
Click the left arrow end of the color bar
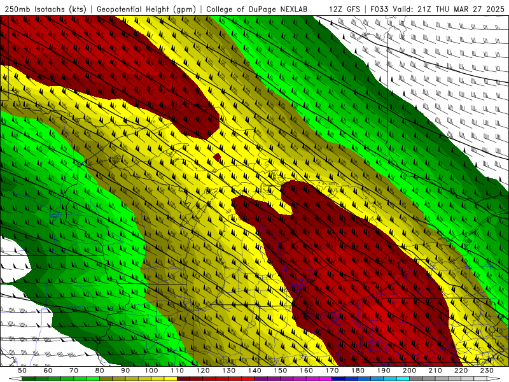(15, 379)
